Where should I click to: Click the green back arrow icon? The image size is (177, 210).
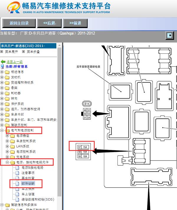pyautogui.click(x=3, y=62)
